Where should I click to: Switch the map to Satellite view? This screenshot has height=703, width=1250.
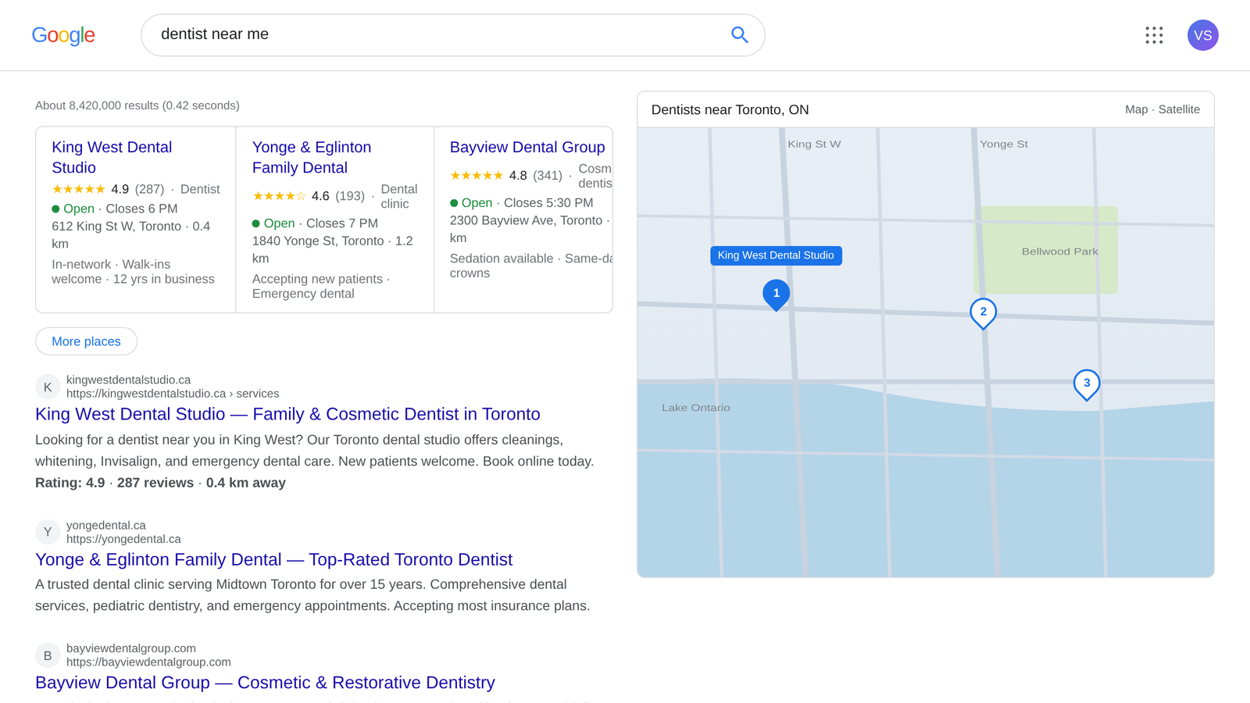(x=1179, y=109)
